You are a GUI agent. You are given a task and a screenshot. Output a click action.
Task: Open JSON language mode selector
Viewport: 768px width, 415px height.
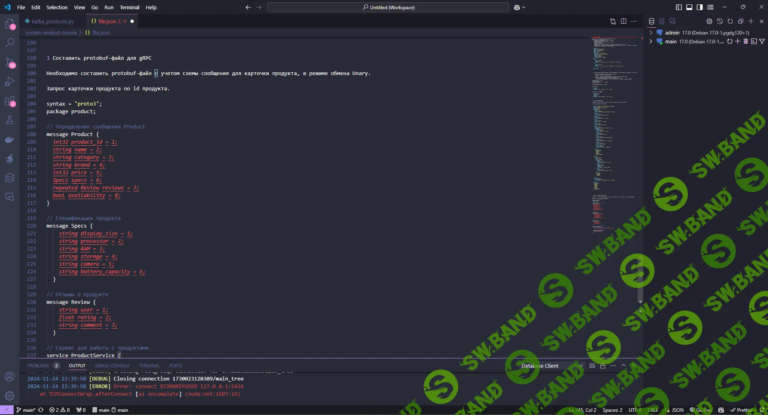(x=678, y=410)
